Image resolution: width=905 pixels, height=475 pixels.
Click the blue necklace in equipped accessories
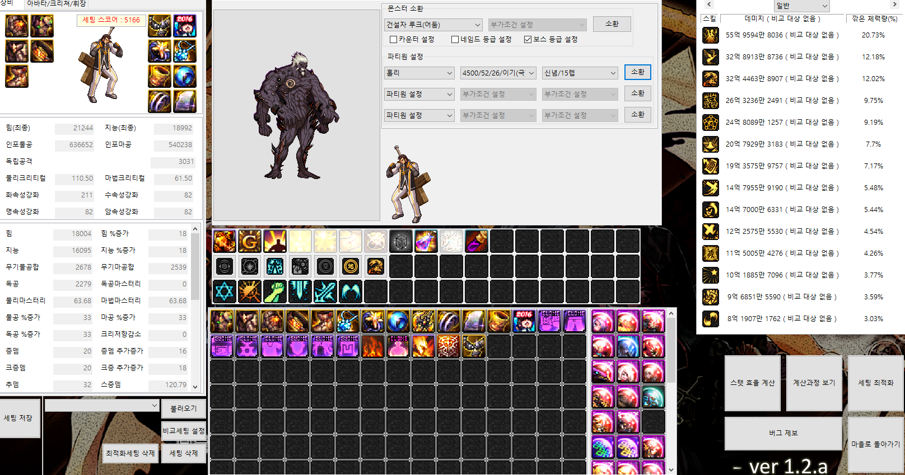click(x=185, y=51)
